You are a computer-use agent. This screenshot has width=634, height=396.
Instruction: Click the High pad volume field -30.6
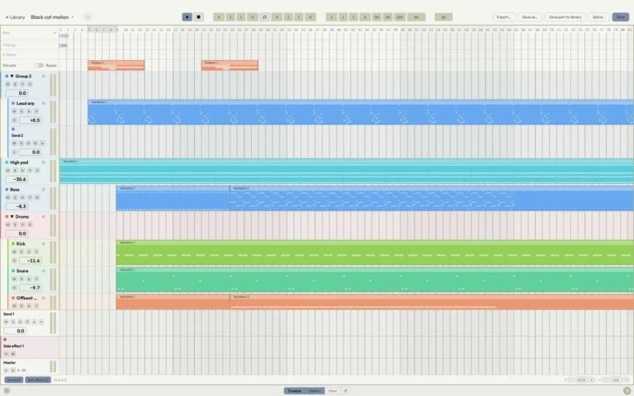tap(17, 179)
